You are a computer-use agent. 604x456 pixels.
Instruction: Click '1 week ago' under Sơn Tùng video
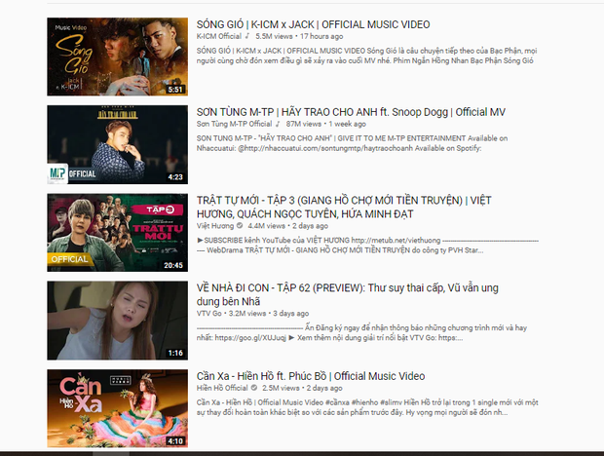348,124
